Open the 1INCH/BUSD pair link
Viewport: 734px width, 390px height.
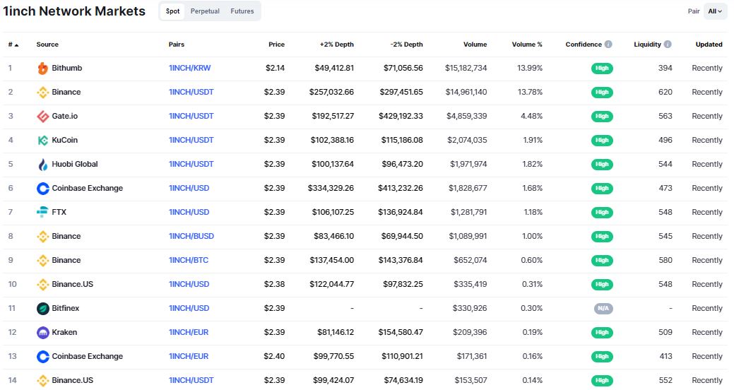coord(191,236)
